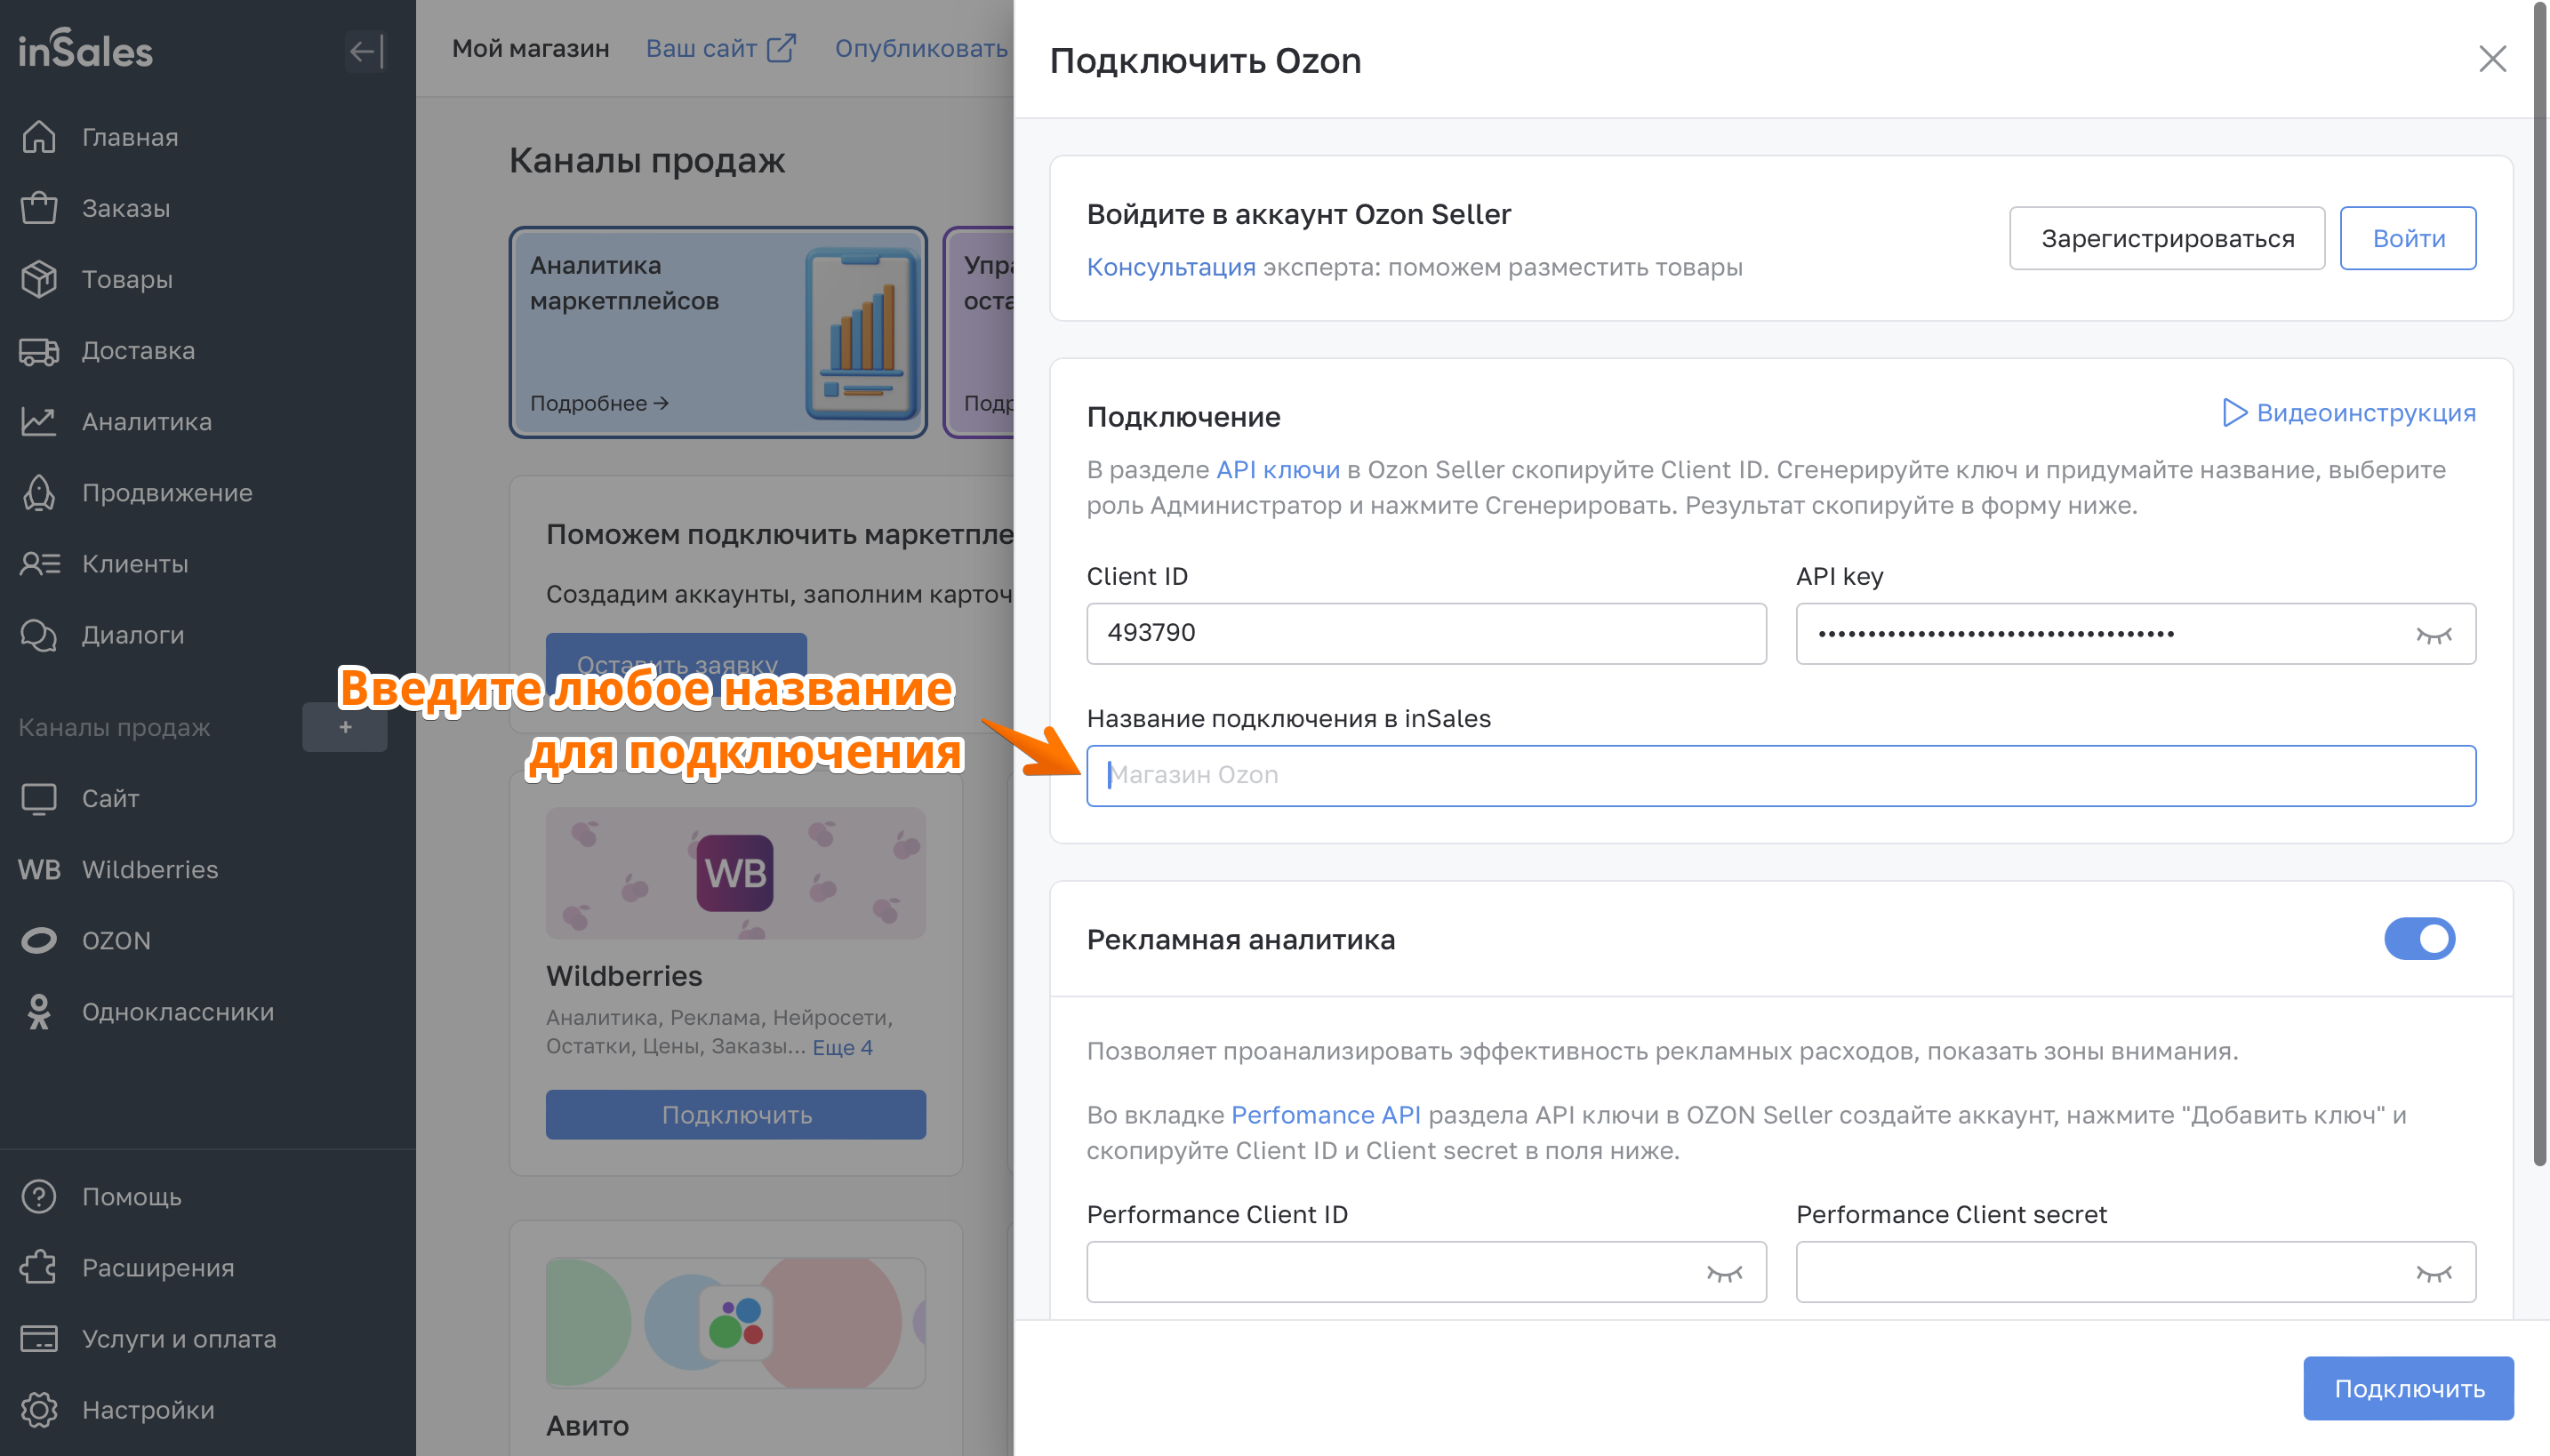Show Performance Client secret value
Viewport: 2550px width, 1456px height.
point(2433,1273)
